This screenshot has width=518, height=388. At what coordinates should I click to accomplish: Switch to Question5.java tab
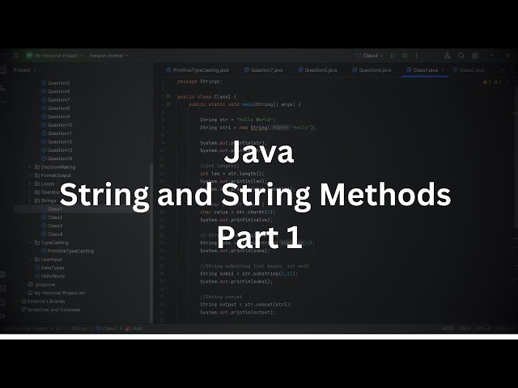click(317, 70)
